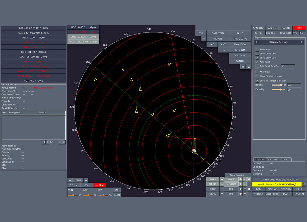
Task: Click the yellow Invalid Source alarm message
Action: (277, 184)
